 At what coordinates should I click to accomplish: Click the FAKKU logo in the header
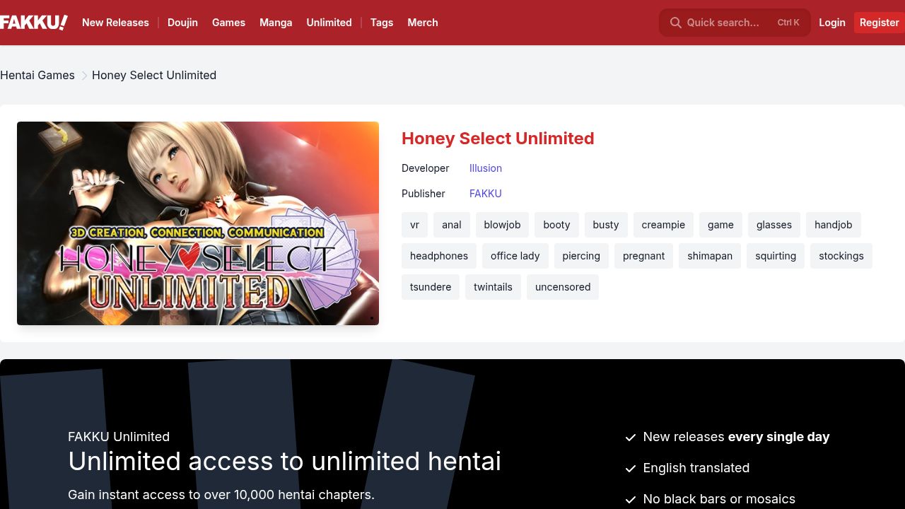(34, 23)
